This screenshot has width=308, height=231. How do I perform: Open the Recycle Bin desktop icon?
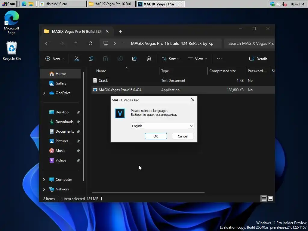[x=12, y=51]
